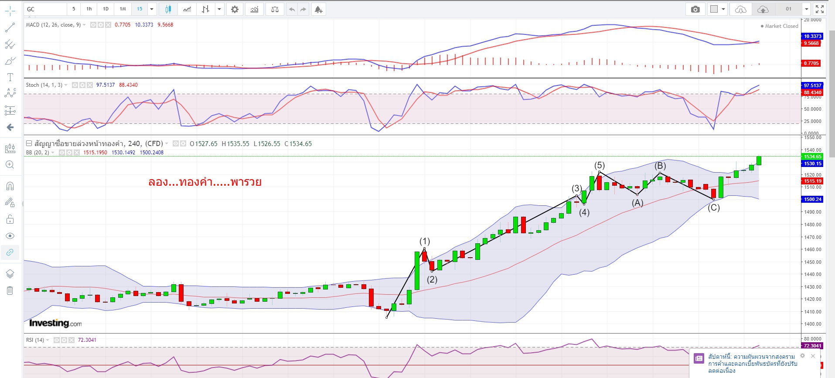Image resolution: width=835 pixels, height=378 pixels.
Task: Load a saved chart from cloud
Action: [x=741, y=9]
